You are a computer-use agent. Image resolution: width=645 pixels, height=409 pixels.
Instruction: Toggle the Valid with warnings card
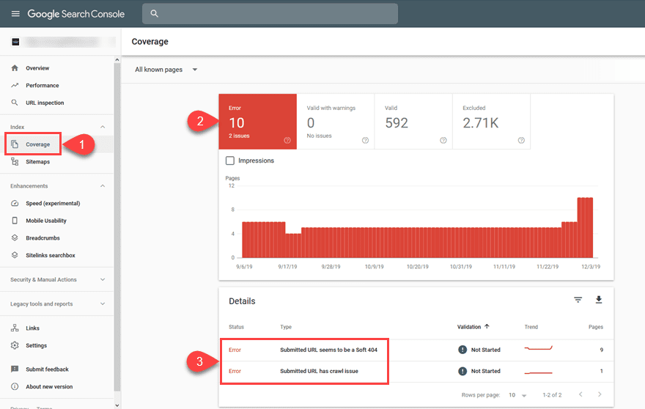pyautogui.click(x=336, y=121)
